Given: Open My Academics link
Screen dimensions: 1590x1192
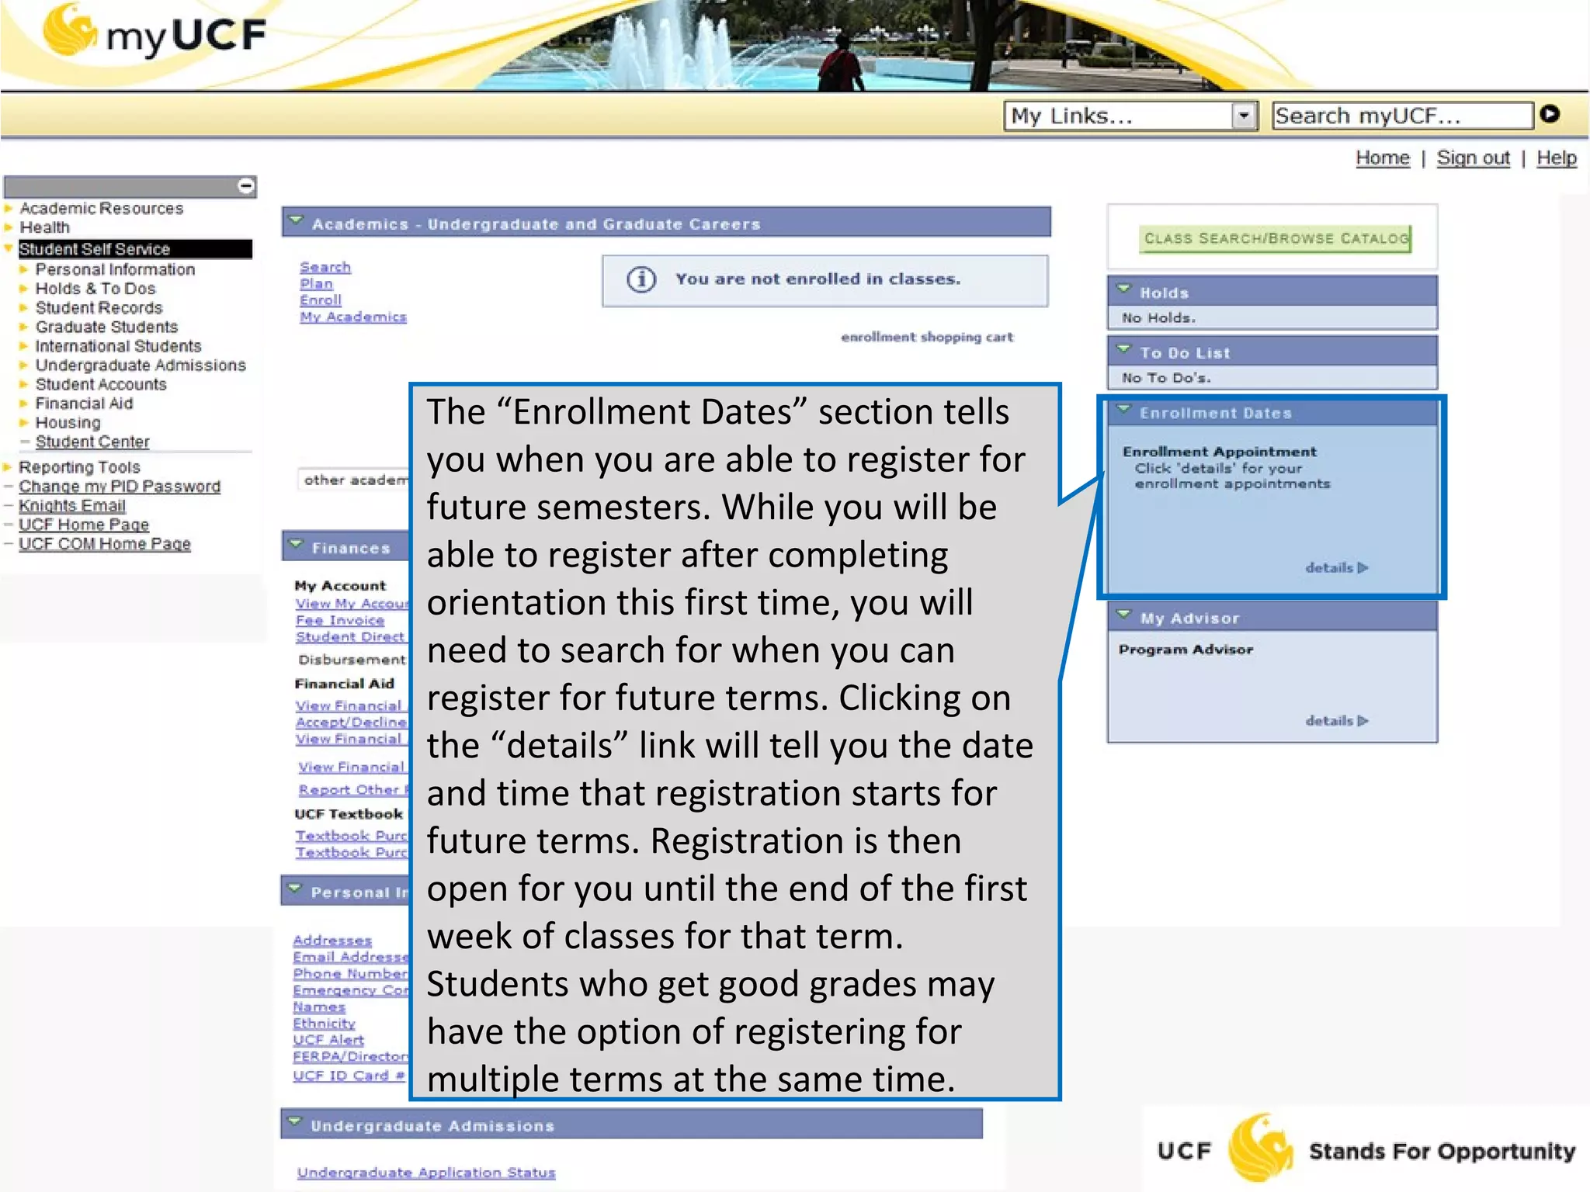Looking at the screenshot, I should (x=353, y=317).
